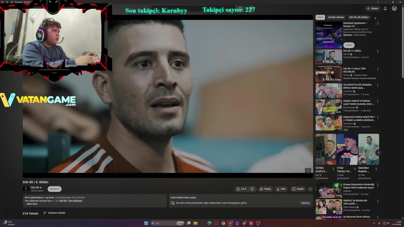Open Elraenn Doğum Günü Hediyesini Açıyor video

329,190
